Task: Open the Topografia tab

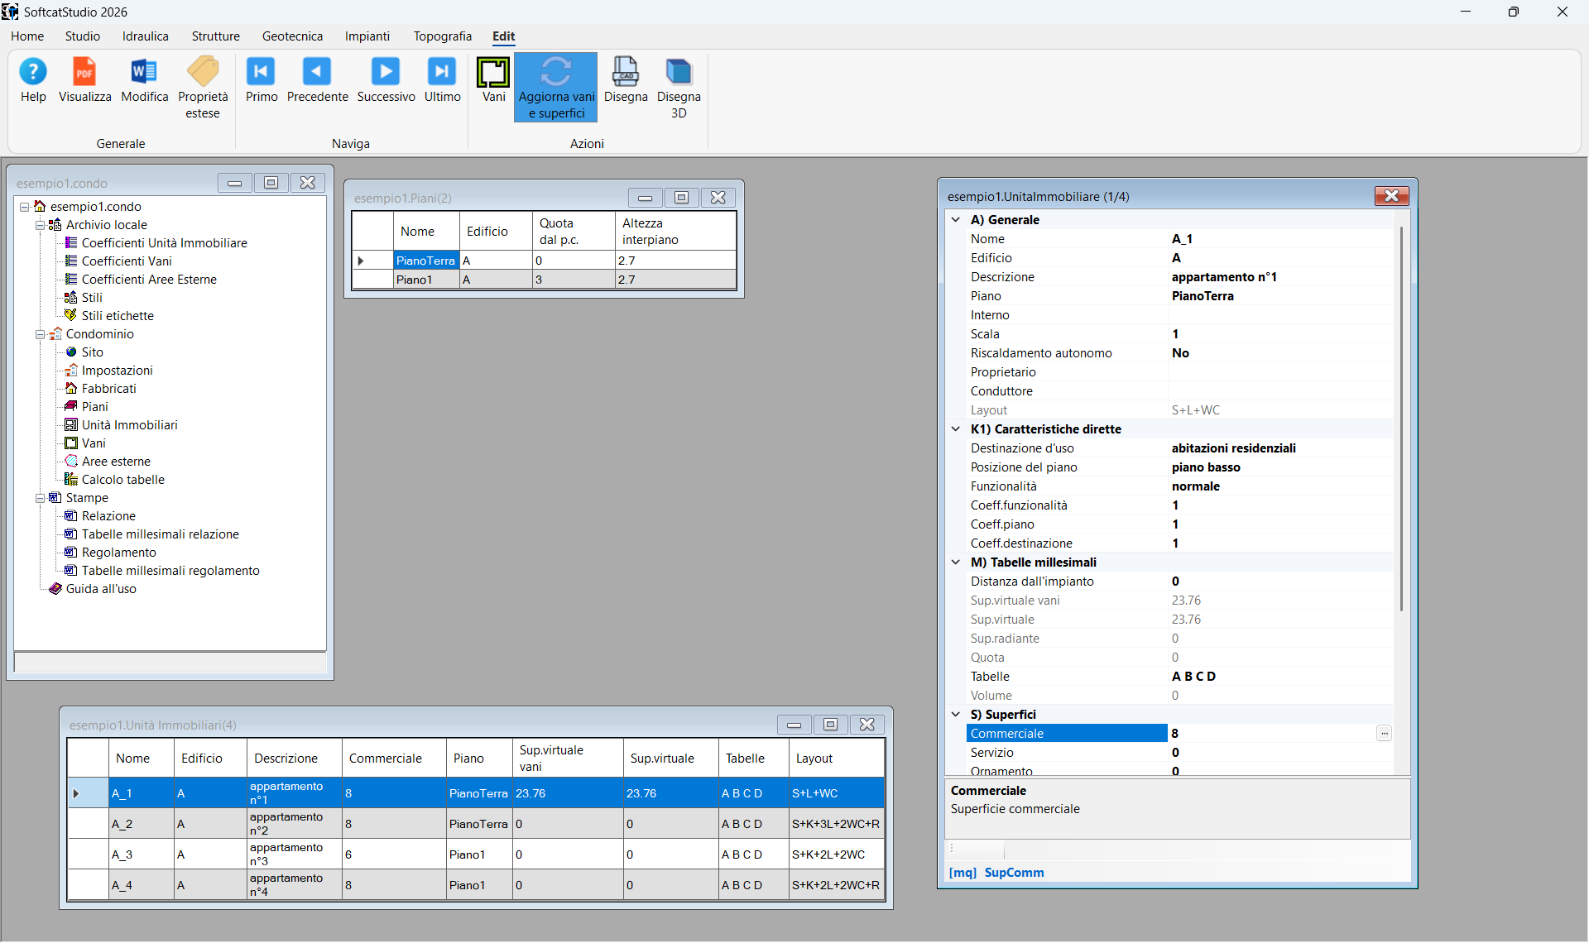Action: click(443, 36)
